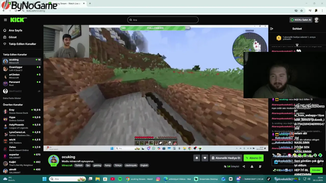
Task: Click the browser reload button
Action: click(16, 11)
